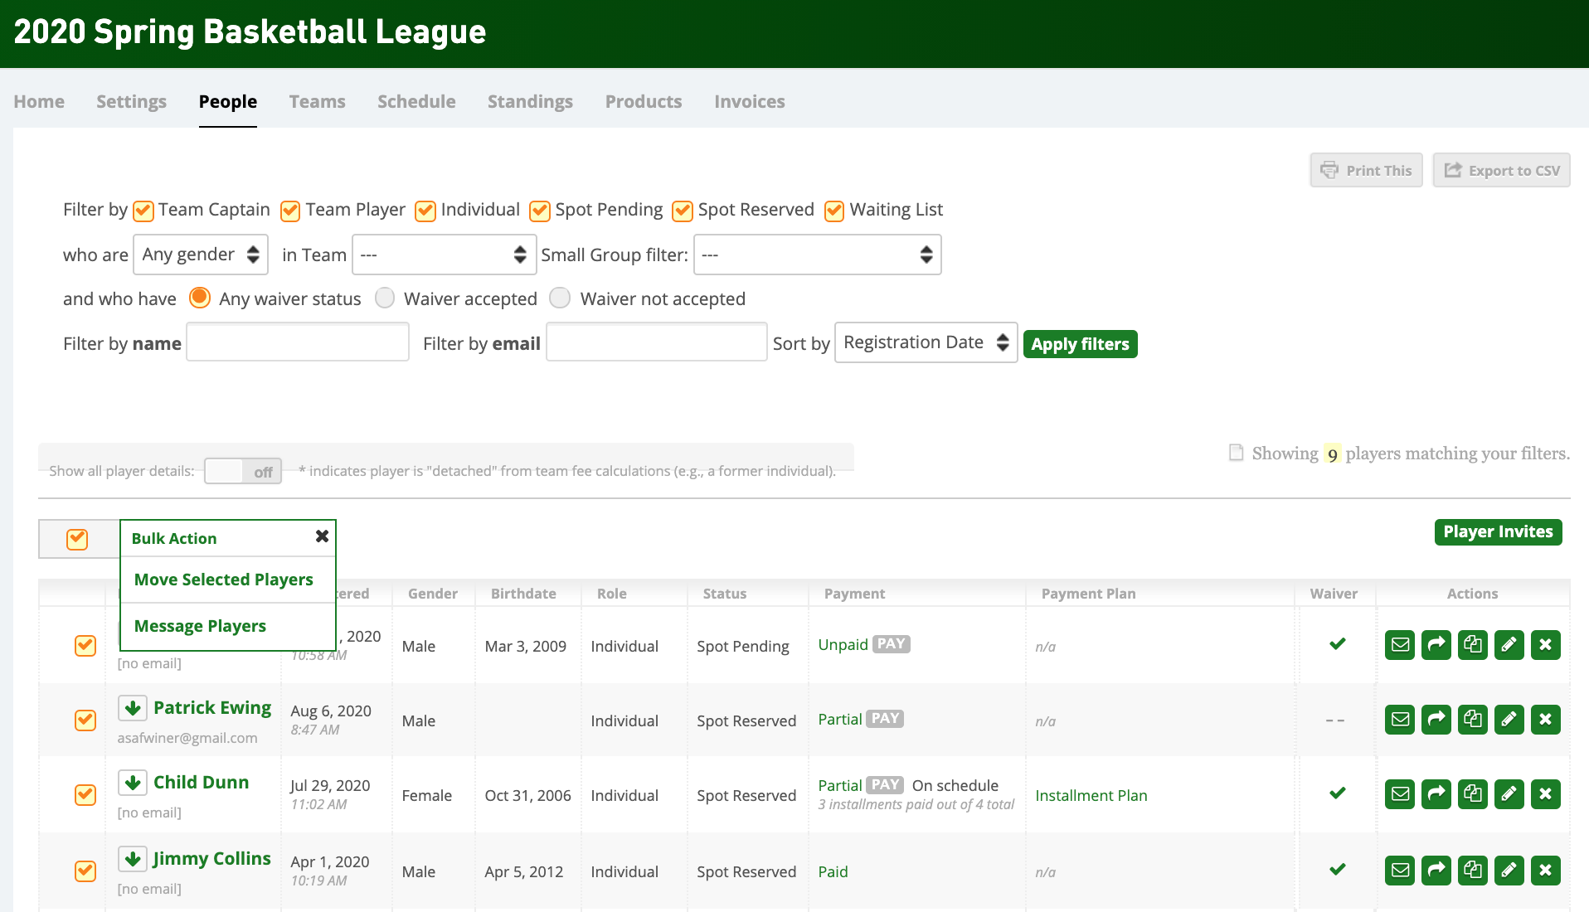Close the Bulk Action menu
This screenshot has height=912, width=1589.
[x=323, y=536]
